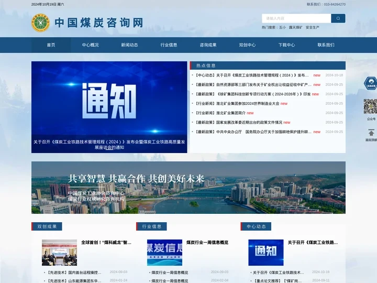Open the 咨询成果 menu item
This screenshot has width=377, height=283.
(x=208, y=45)
